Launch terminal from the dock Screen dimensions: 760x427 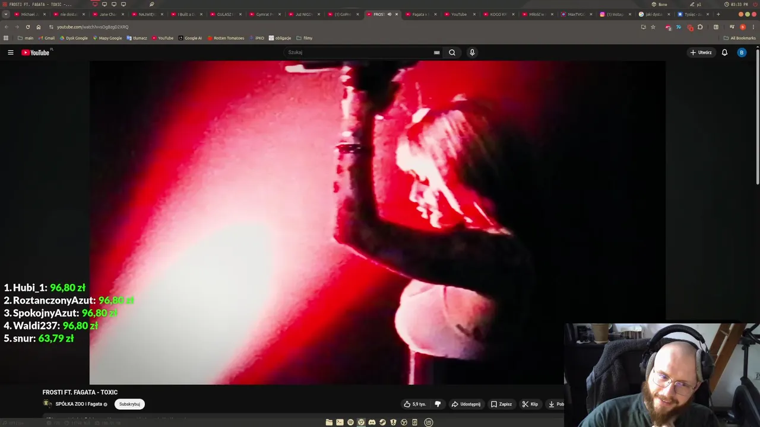[x=340, y=422]
